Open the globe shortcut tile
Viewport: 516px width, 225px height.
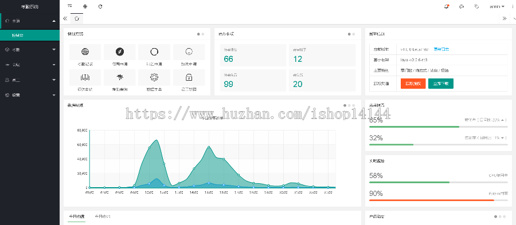pos(85,52)
